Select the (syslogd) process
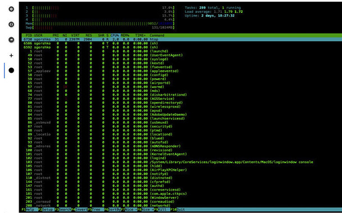Image resolution: width=342 pixels, height=215 pixels. (181, 59)
